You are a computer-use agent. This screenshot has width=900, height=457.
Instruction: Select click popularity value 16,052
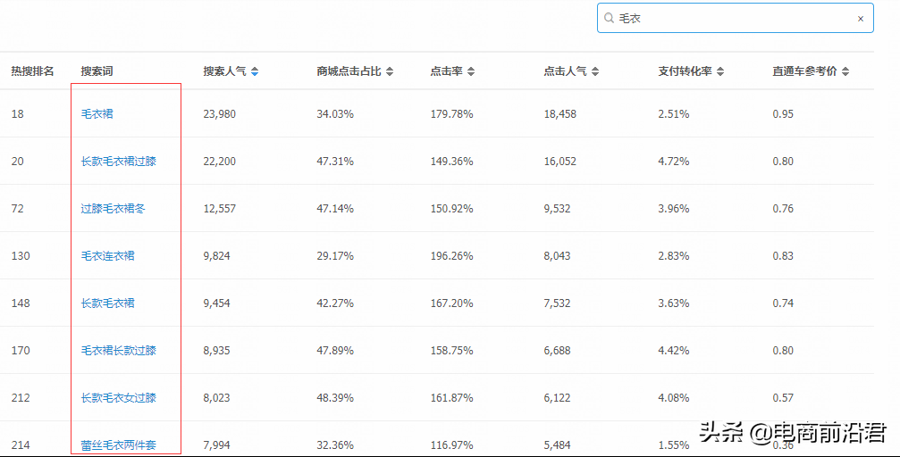tap(560, 162)
